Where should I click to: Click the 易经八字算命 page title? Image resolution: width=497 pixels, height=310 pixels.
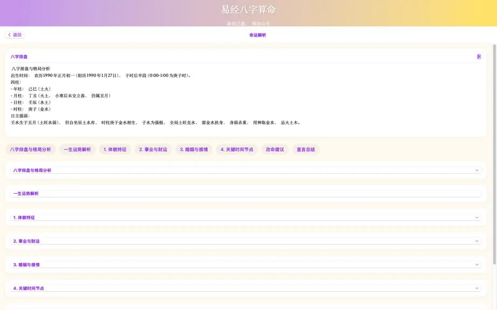pyautogui.click(x=248, y=10)
